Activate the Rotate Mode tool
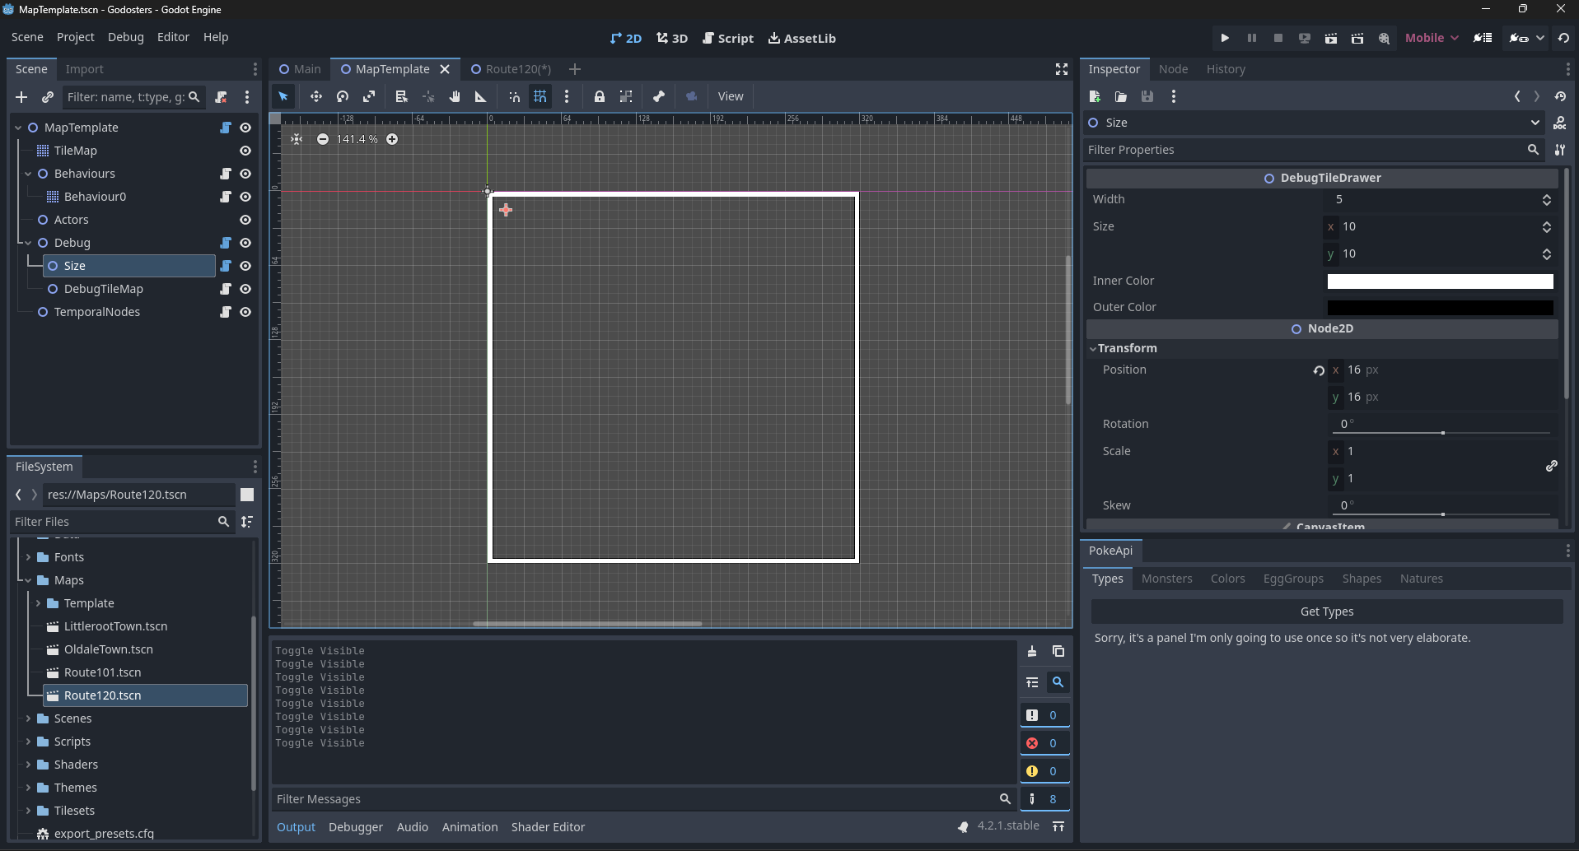 pos(343,96)
